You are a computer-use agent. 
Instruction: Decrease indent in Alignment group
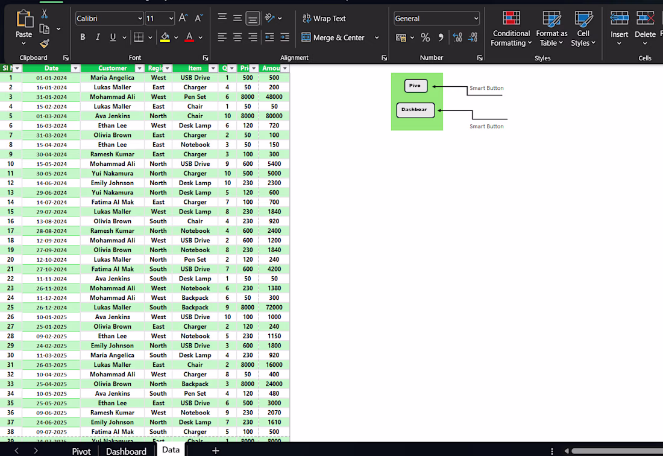coord(269,37)
